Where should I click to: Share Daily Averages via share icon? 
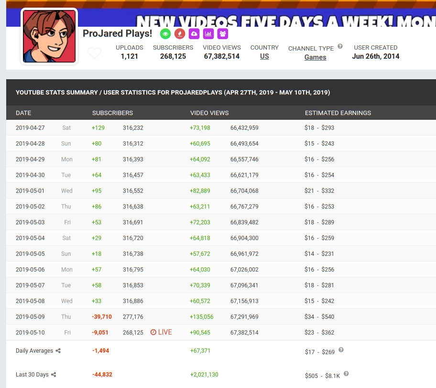coord(58,351)
